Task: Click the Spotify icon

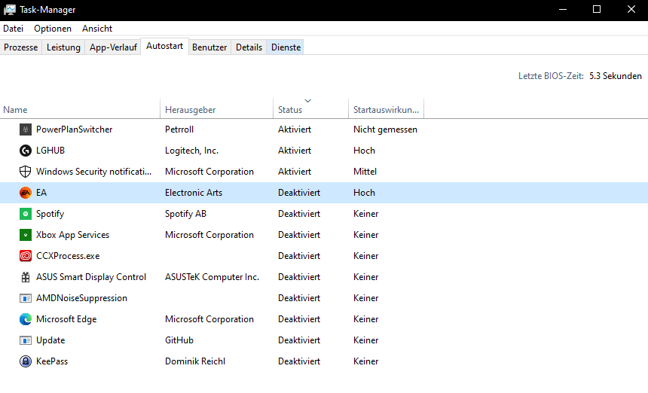Action: pyautogui.click(x=25, y=214)
